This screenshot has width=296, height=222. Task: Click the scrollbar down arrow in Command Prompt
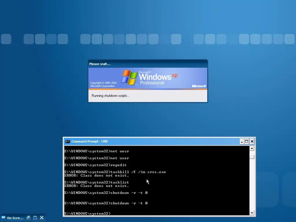point(252,213)
